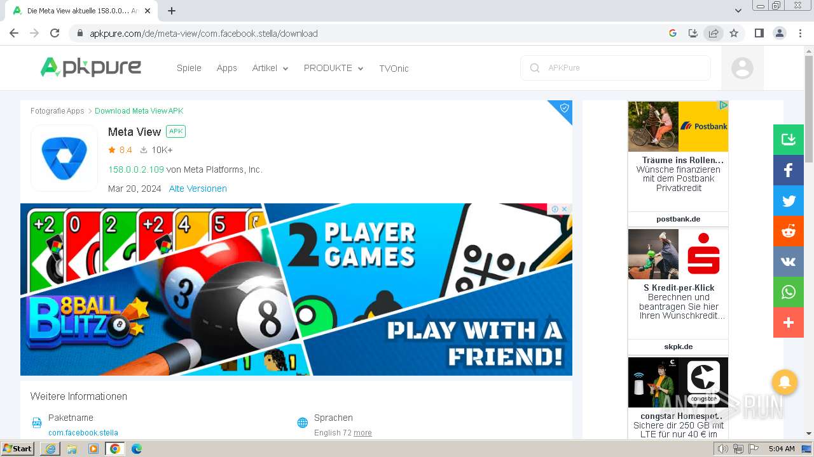Viewport: 814px width, 457px height.
Task: Share page on Twitter
Action: [789, 201]
